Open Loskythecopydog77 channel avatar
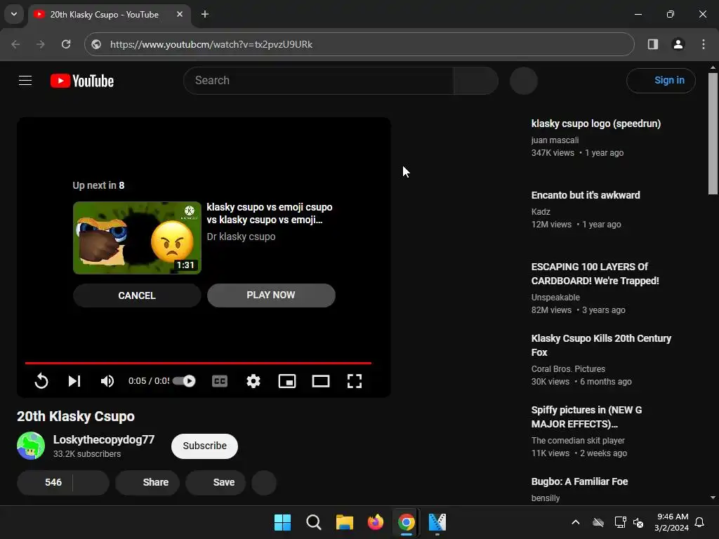This screenshot has height=539, width=719. pyautogui.click(x=31, y=446)
